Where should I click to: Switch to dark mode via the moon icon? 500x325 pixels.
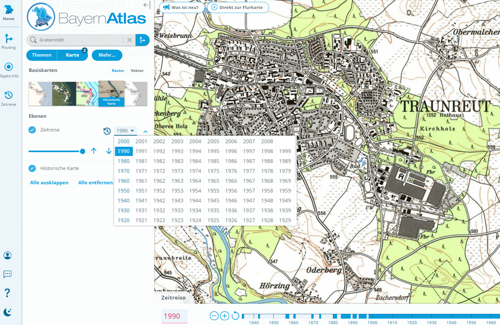pyautogui.click(x=8, y=312)
